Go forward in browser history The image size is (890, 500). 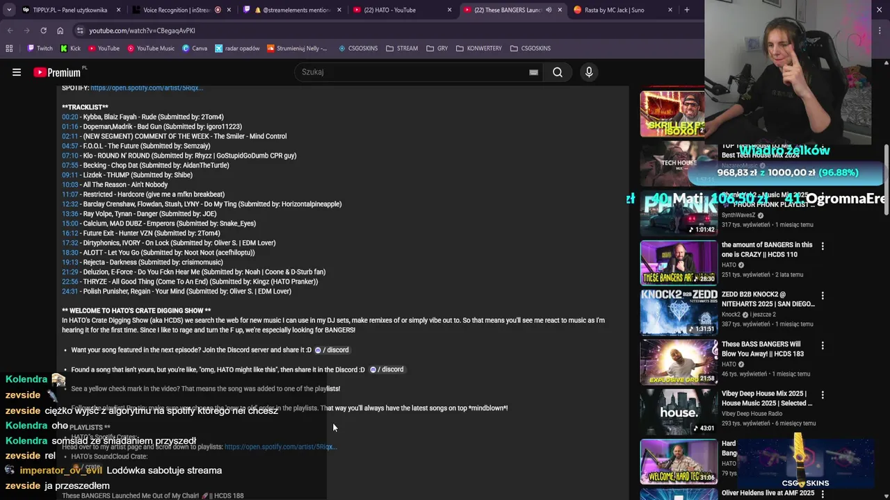pyautogui.click(x=26, y=31)
